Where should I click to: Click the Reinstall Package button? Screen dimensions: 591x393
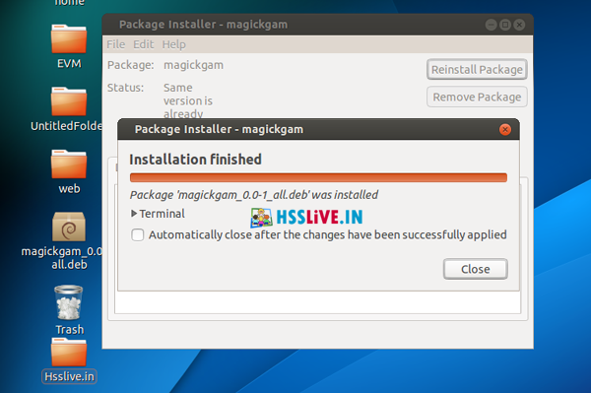tap(477, 69)
